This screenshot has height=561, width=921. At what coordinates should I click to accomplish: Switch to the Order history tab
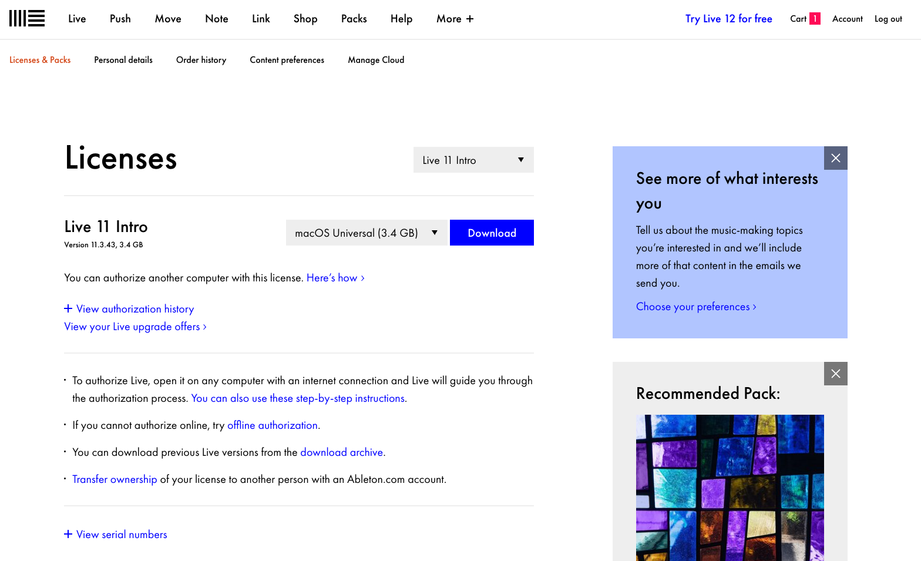201,60
